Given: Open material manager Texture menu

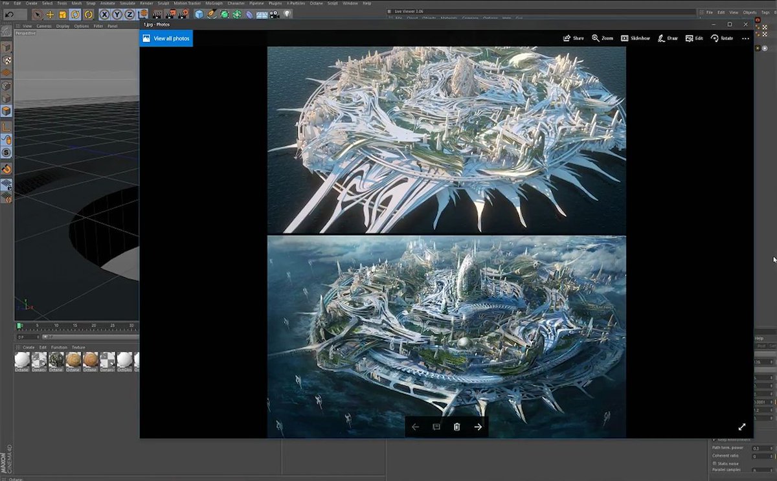Looking at the screenshot, I should point(78,348).
